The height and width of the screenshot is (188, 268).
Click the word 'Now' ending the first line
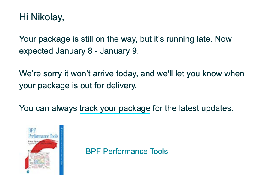pyautogui.click(x=223, y=39)
